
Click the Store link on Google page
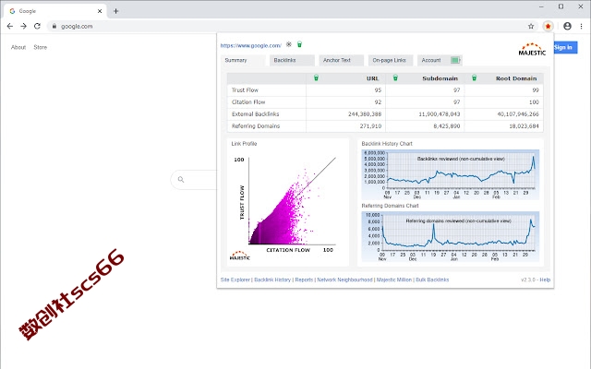(41, 47)
